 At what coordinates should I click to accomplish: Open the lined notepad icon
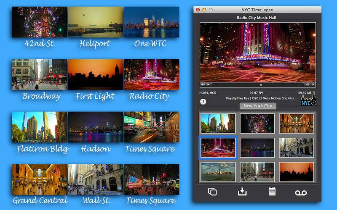[x=272, y=192]
